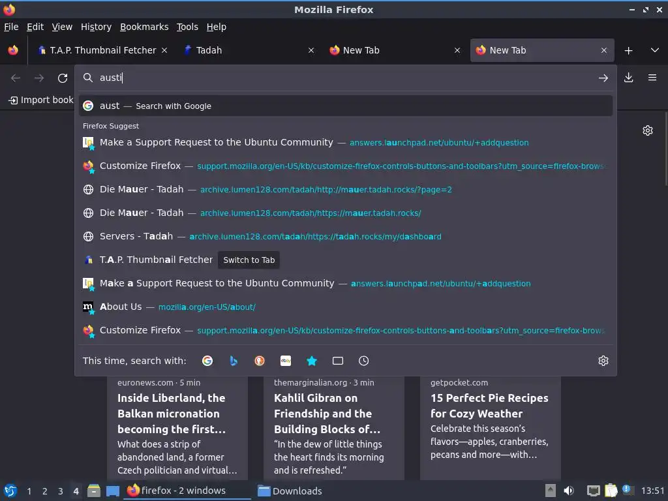Open the History menu
The width and height of the screenshot is (668, 501).
(x=96, y=27)
